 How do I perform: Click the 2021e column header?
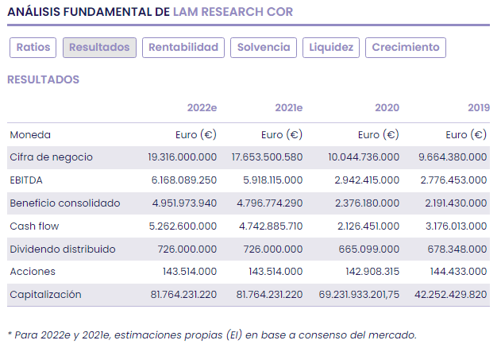pyautogui.click(x=289, y=107)
